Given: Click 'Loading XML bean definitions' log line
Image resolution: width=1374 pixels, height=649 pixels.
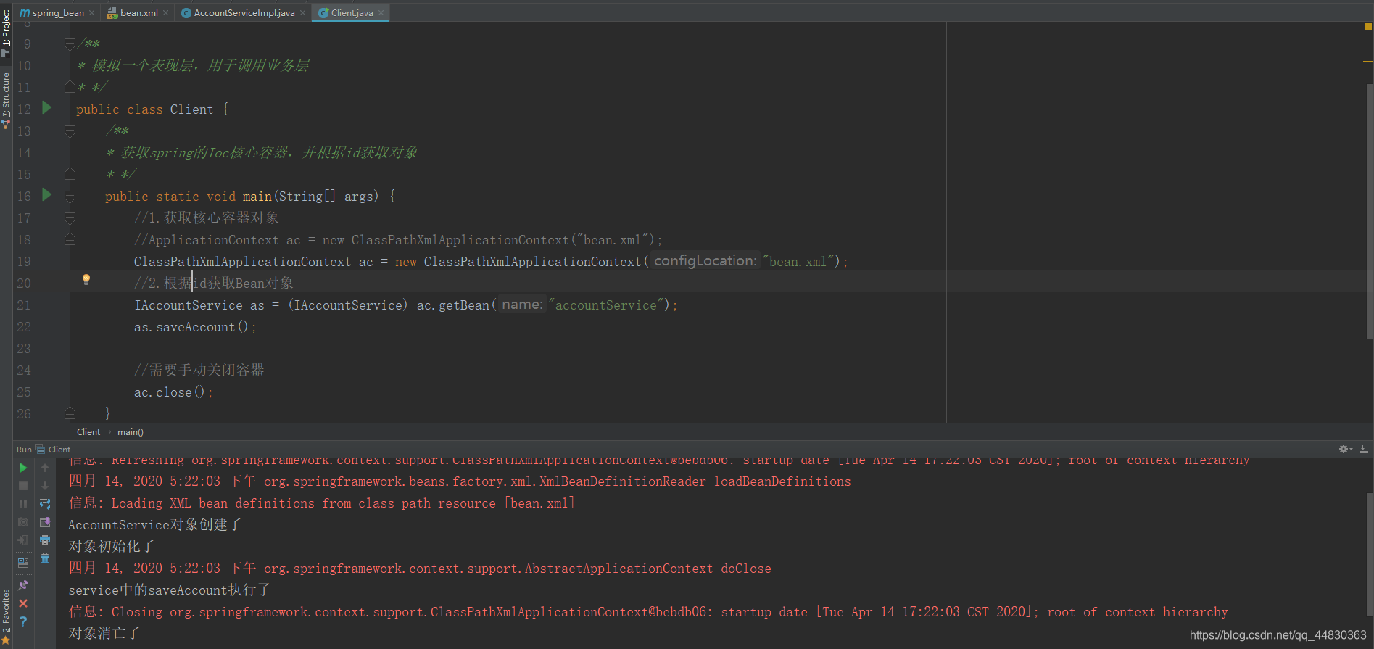Looking at the screenshot, I should [322, 503].
